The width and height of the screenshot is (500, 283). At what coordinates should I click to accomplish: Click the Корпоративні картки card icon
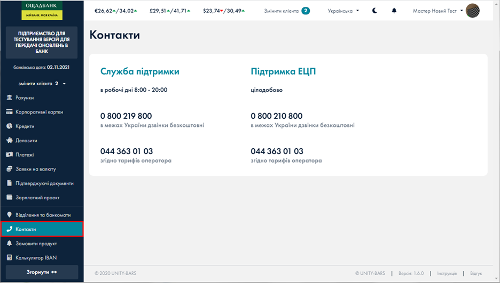(9, 112)
